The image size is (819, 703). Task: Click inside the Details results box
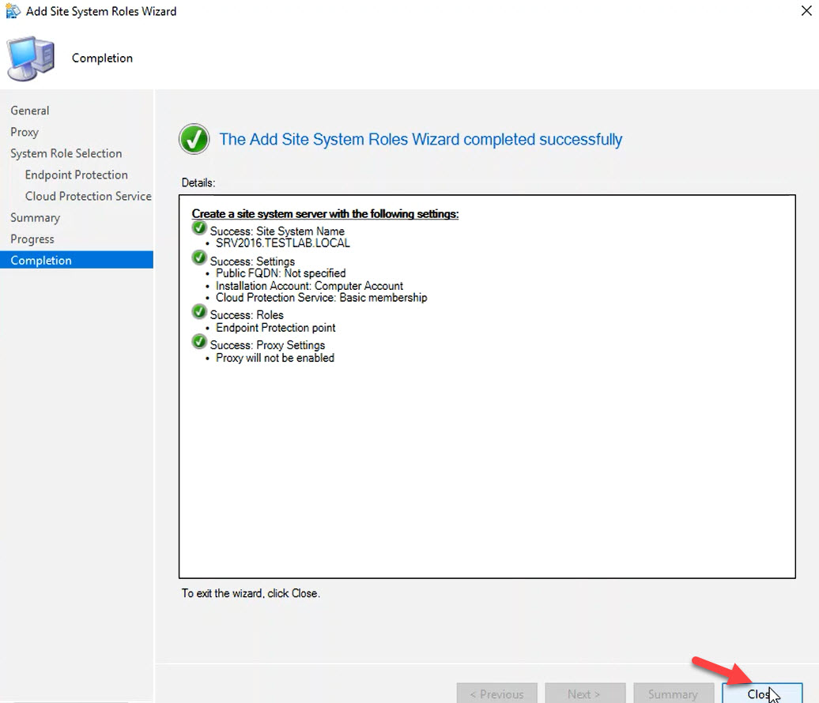pyautogui.click(x=487, y=434)
